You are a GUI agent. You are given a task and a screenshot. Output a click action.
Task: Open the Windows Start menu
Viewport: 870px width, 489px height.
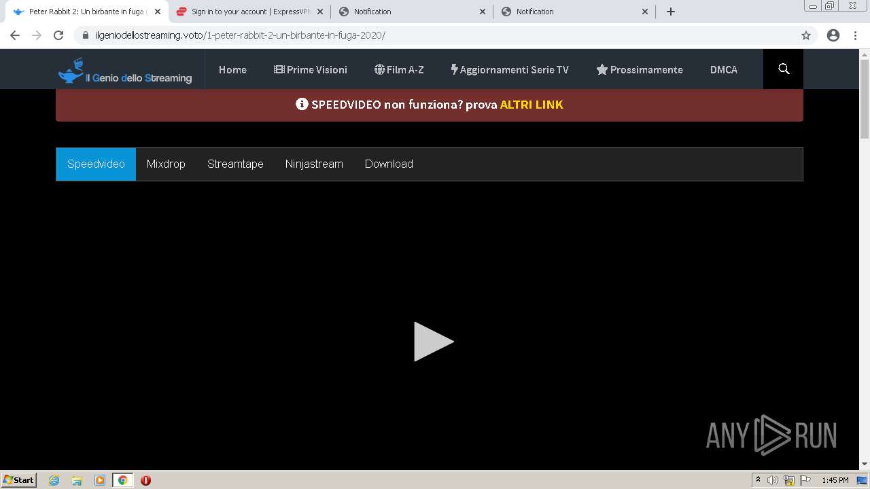19,480
